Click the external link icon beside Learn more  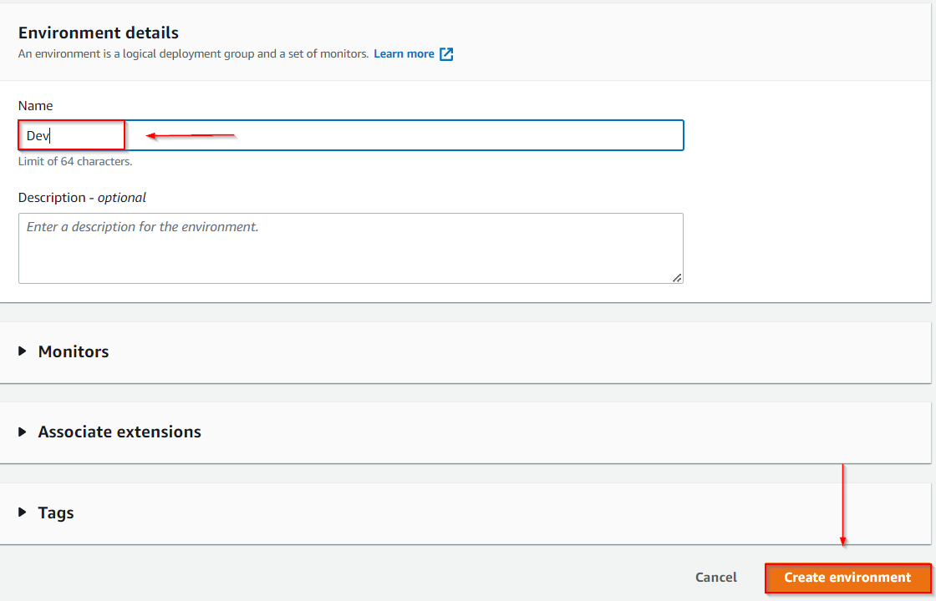[446, 54]
